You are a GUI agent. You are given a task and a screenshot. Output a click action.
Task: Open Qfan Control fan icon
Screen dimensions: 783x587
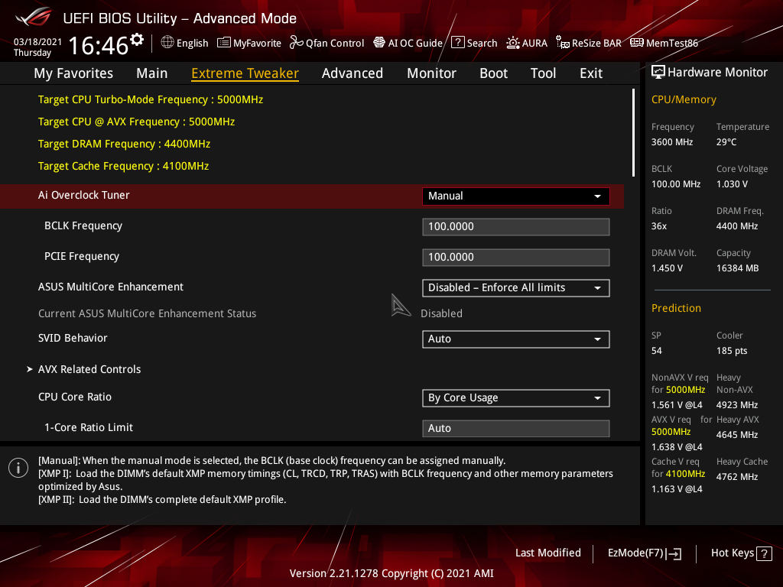pos(297,43)
